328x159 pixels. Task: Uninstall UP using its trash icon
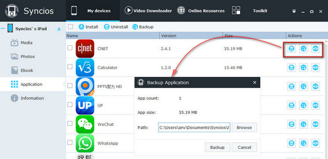[292, 105]
